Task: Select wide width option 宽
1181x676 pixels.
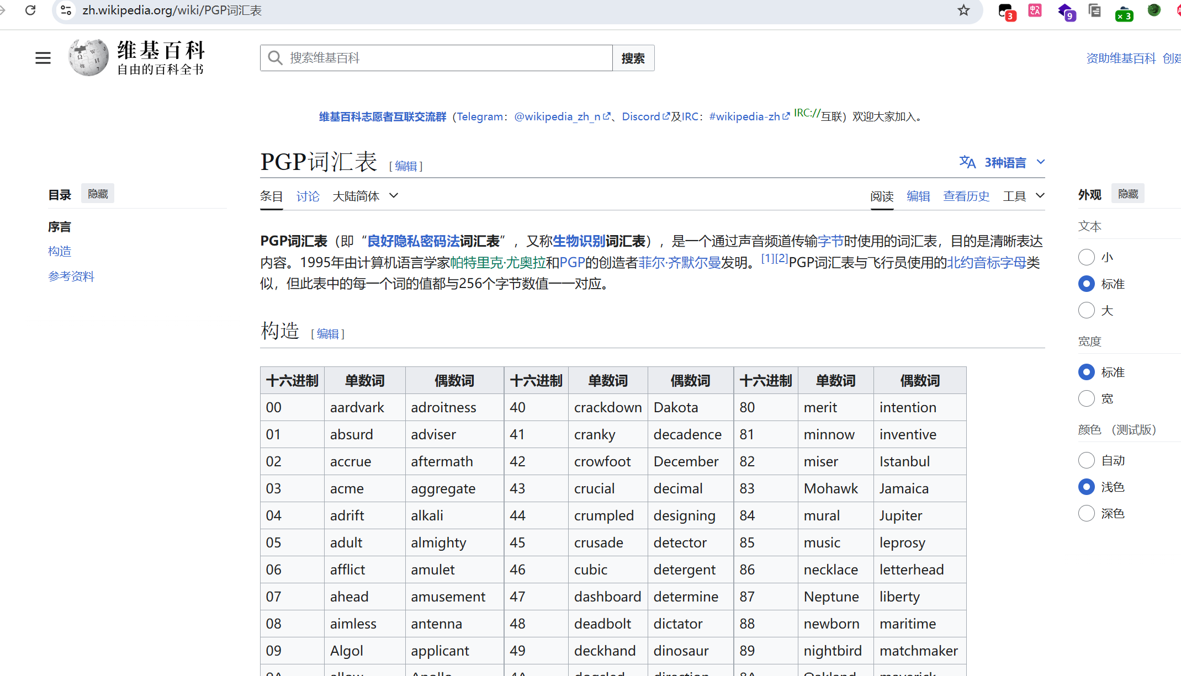Action: (1086, 398)
